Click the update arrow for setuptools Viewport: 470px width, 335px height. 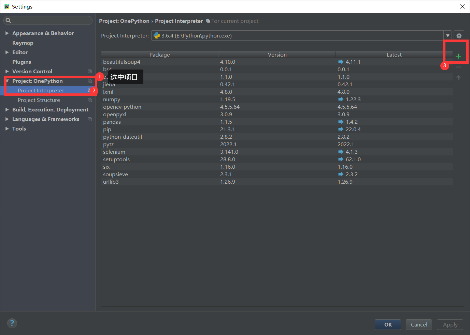coord(341,159)
